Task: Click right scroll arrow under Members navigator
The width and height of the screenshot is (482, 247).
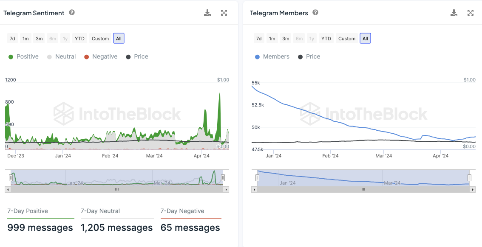Action: (x=473, y=190)
